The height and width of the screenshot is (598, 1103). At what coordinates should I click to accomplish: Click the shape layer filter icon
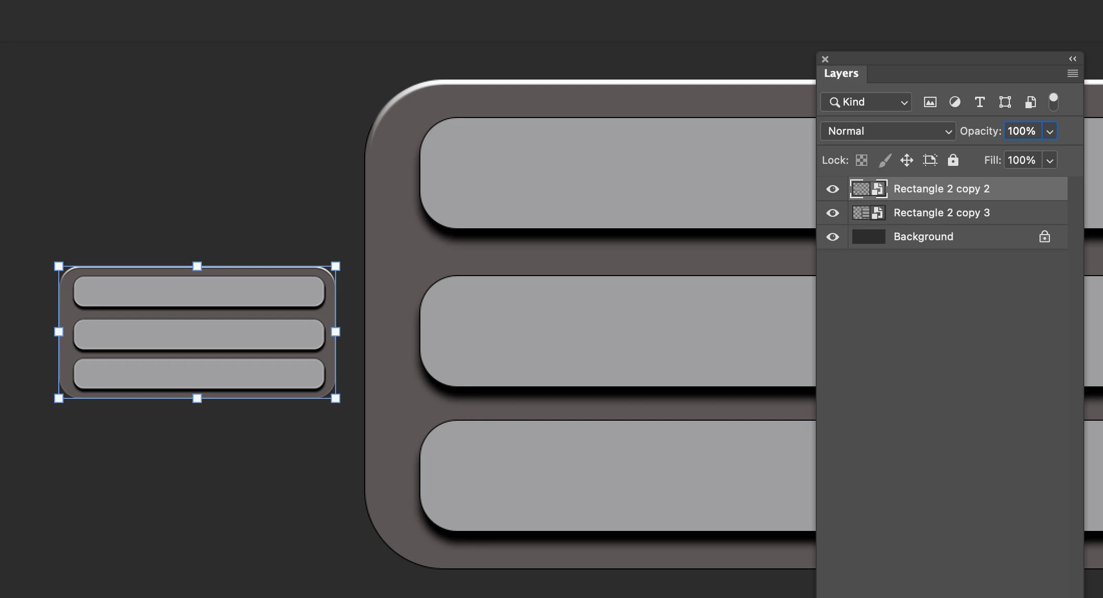[1005, 102]
